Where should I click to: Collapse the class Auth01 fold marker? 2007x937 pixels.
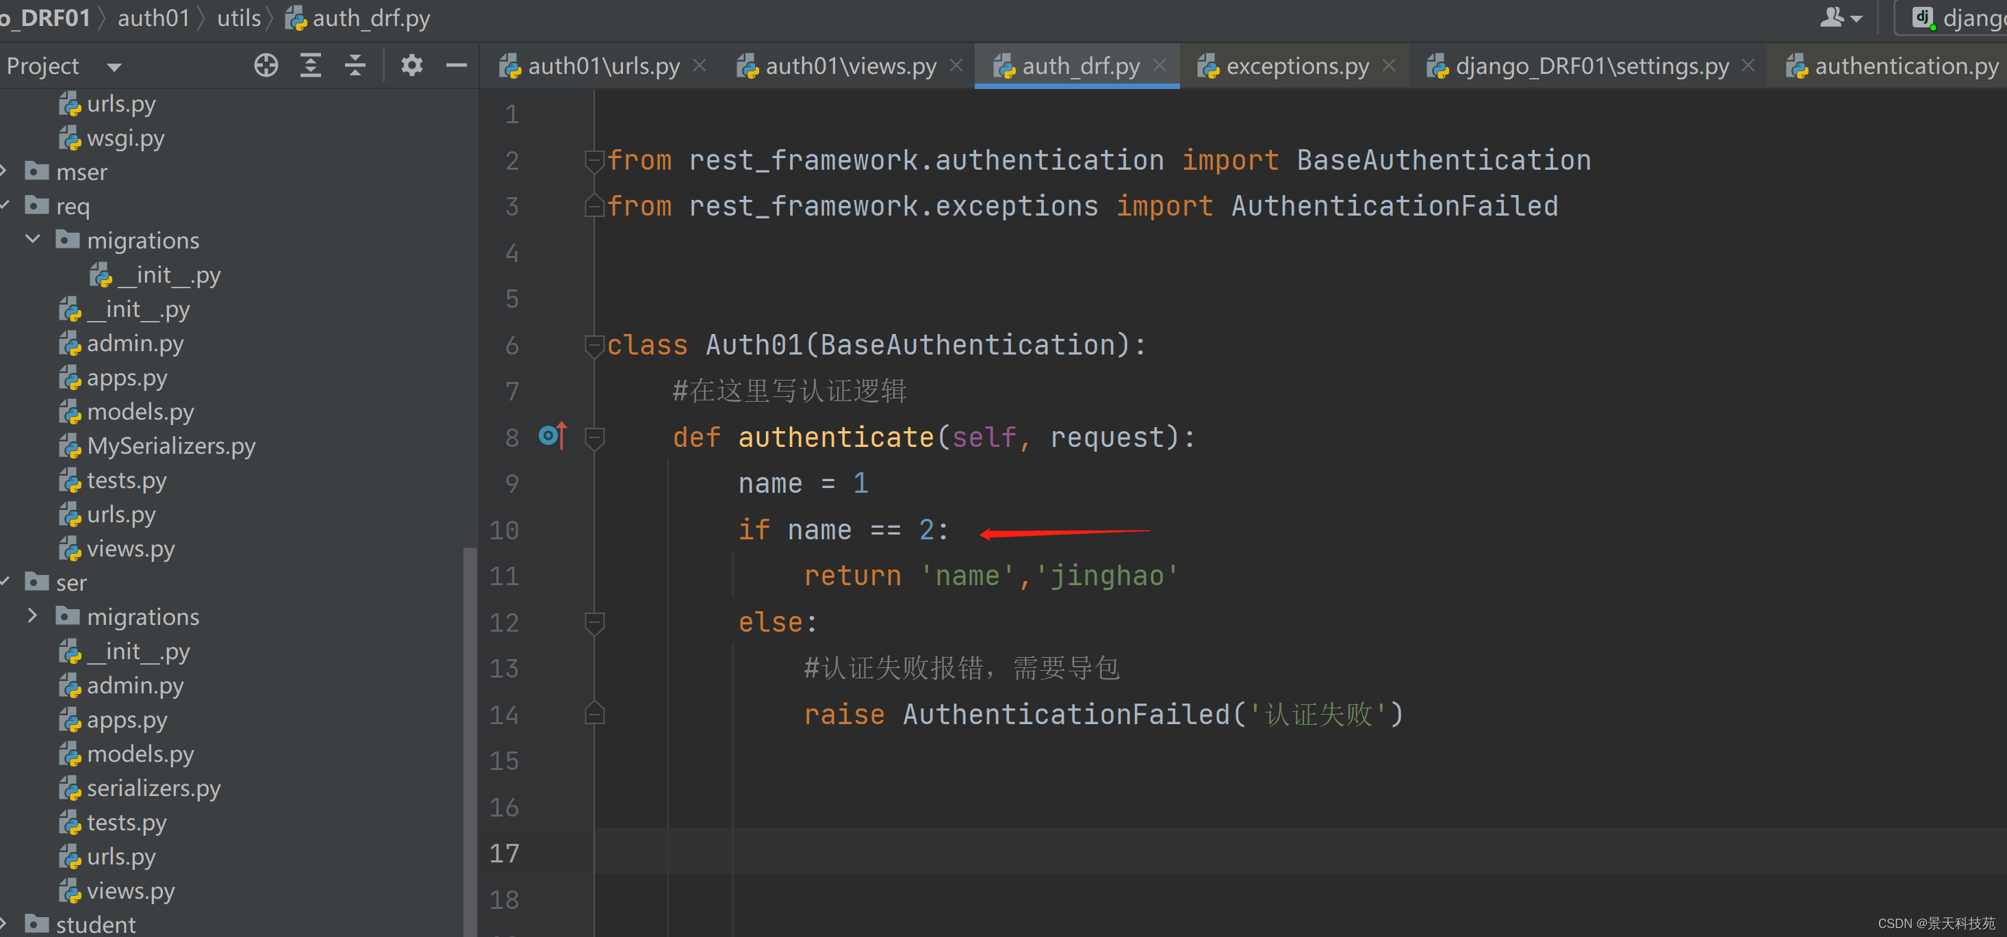pyautogui.click(x=594, y=346)
